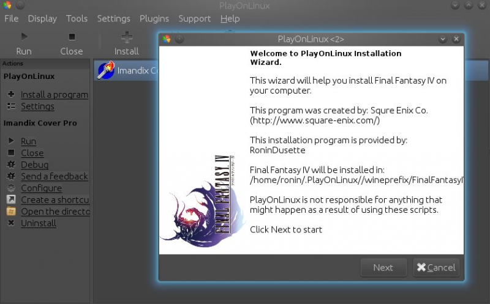Open the Configure link

point(41,188)
